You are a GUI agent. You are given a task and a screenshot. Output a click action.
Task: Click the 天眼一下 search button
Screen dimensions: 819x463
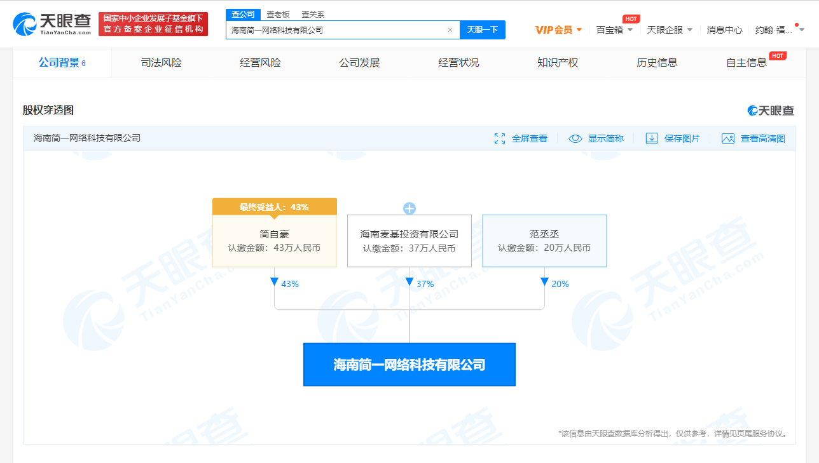pos(483,30)
